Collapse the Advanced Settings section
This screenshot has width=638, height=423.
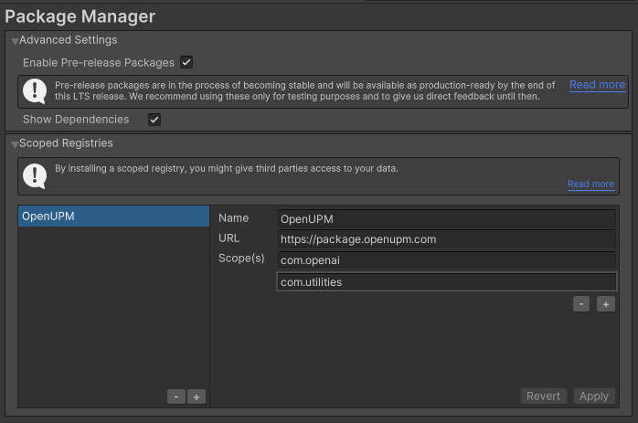point(15,41)
